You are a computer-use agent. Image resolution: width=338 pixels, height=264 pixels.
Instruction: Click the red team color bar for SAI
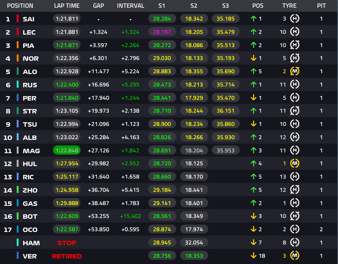click(x=18, y=18)
